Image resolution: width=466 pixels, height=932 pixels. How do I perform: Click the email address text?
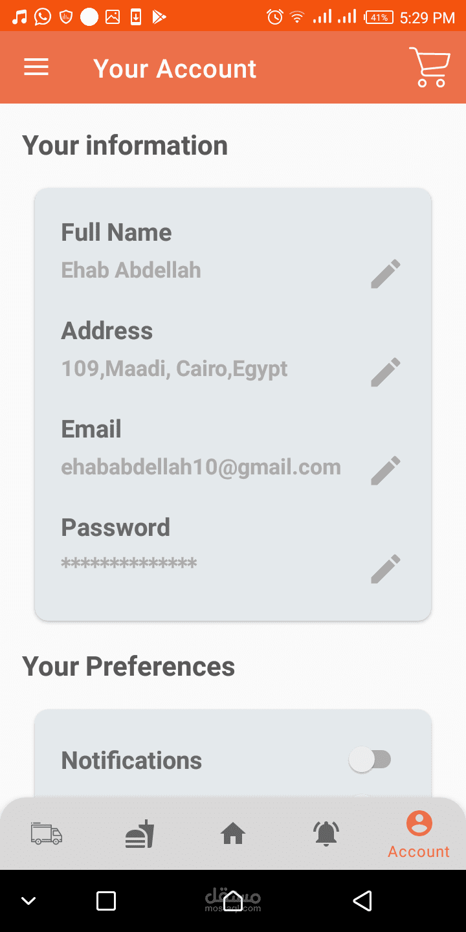click(x=201, y=467)
